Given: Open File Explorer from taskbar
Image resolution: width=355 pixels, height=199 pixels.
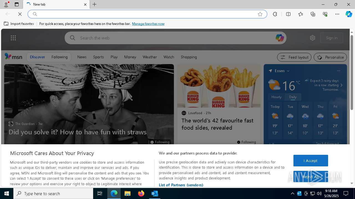Looking at the screenshot, I should [128, 193].
